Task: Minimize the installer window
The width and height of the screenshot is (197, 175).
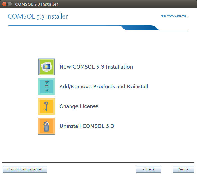Action: coord(10,4)
